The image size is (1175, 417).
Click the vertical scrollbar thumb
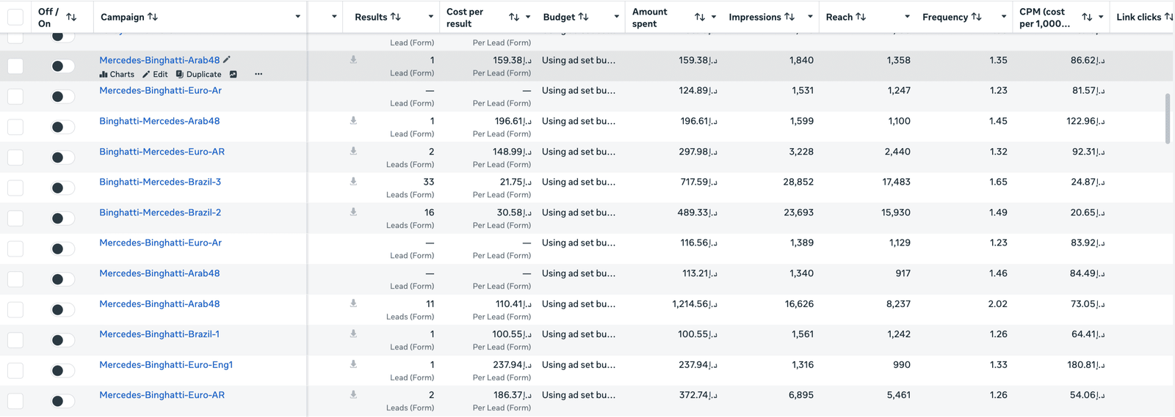(1168, 118)
